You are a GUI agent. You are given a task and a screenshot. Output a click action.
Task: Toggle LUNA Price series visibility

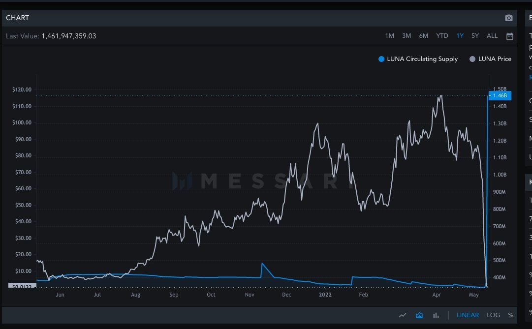490,59
